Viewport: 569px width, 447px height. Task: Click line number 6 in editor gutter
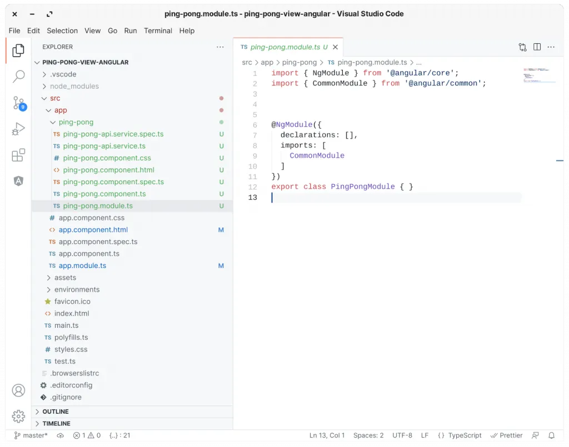[x=254, y=125]
